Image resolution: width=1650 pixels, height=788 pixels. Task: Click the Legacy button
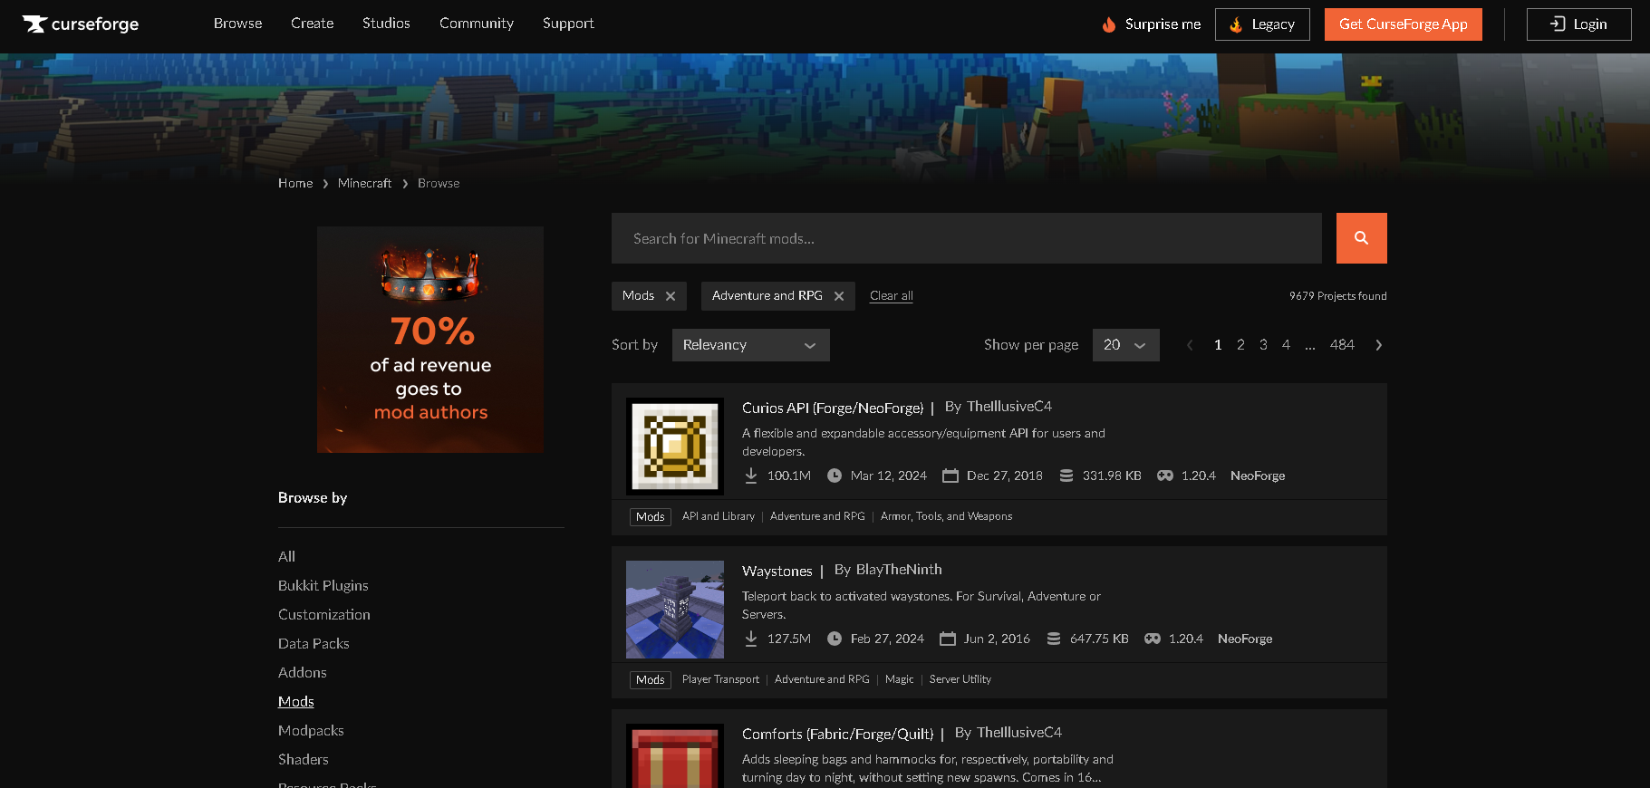1262,24
